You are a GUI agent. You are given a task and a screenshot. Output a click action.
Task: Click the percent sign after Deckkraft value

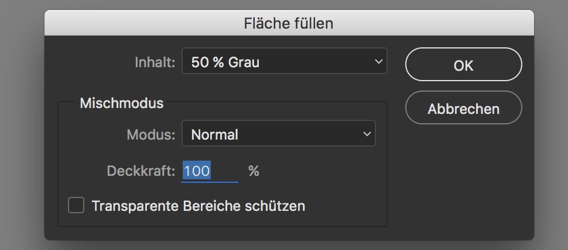click(x=254, y=171)
